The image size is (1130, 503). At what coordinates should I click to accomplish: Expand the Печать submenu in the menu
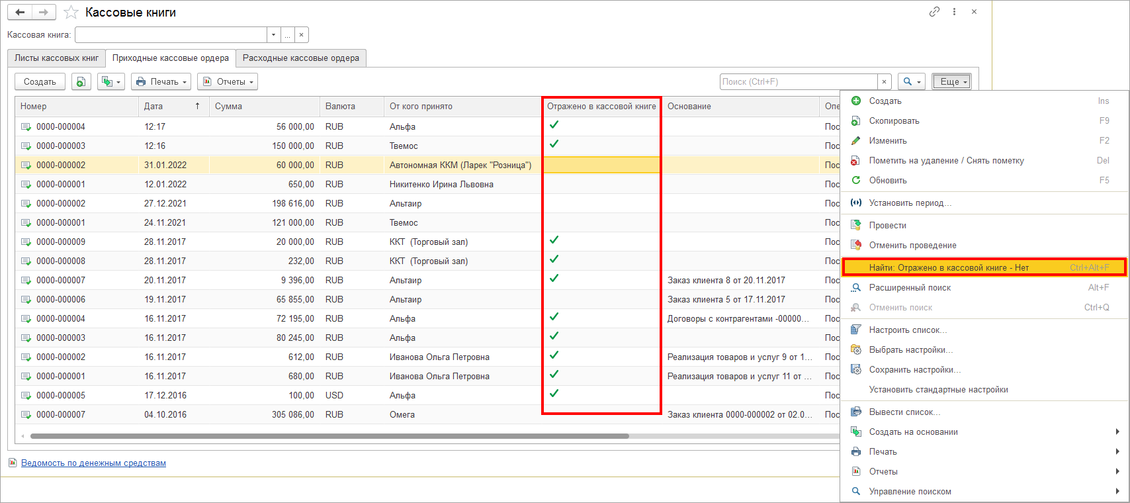[984, 451]
